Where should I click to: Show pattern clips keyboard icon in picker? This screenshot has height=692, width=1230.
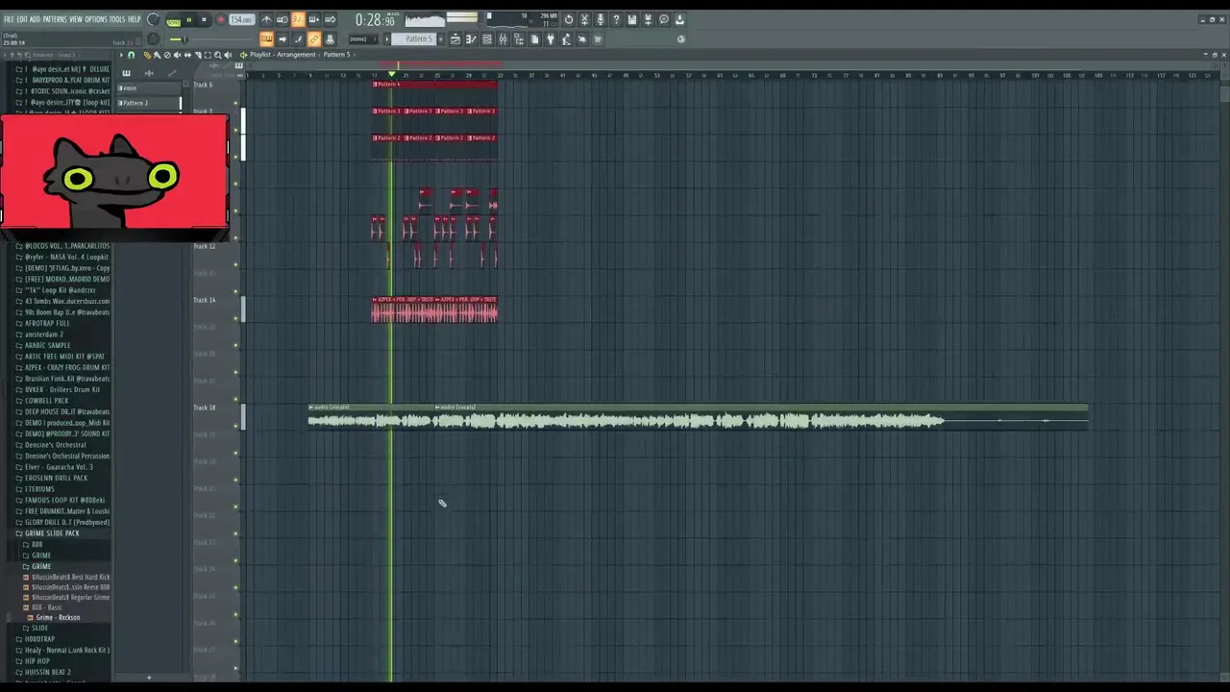pos(127,73)
